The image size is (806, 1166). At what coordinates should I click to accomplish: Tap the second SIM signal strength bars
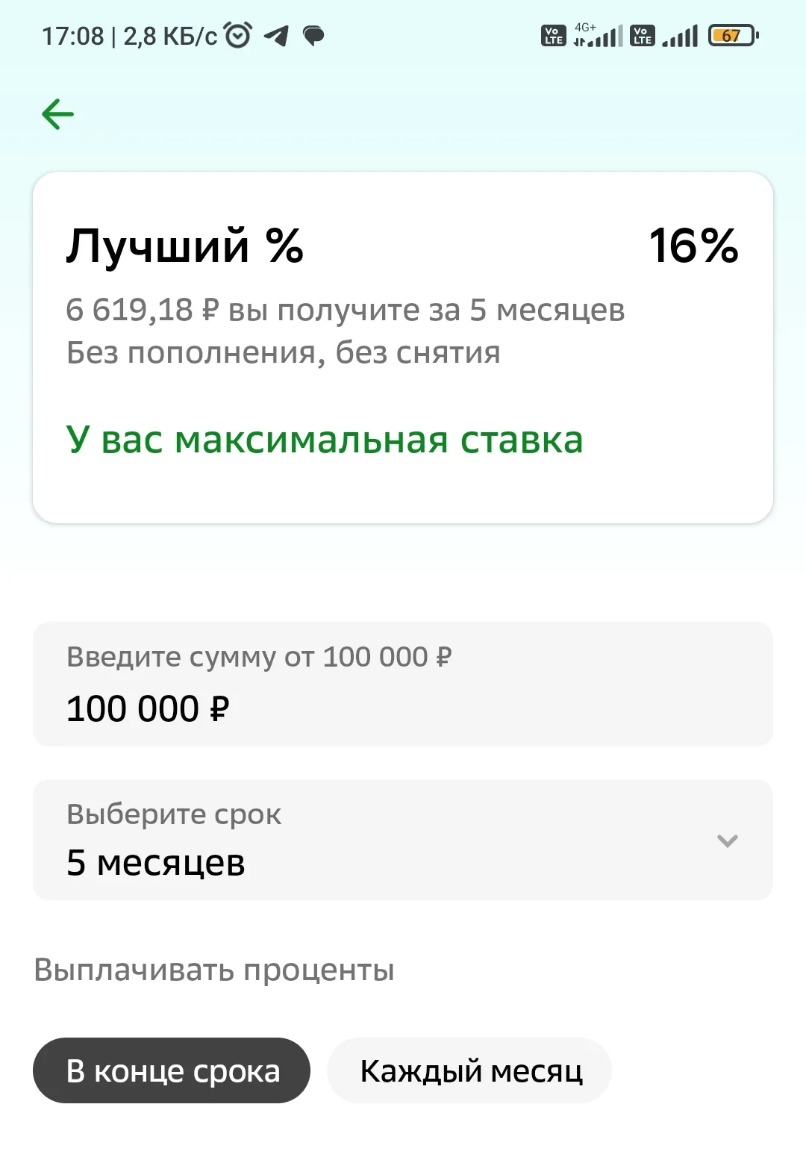(680, 35)
